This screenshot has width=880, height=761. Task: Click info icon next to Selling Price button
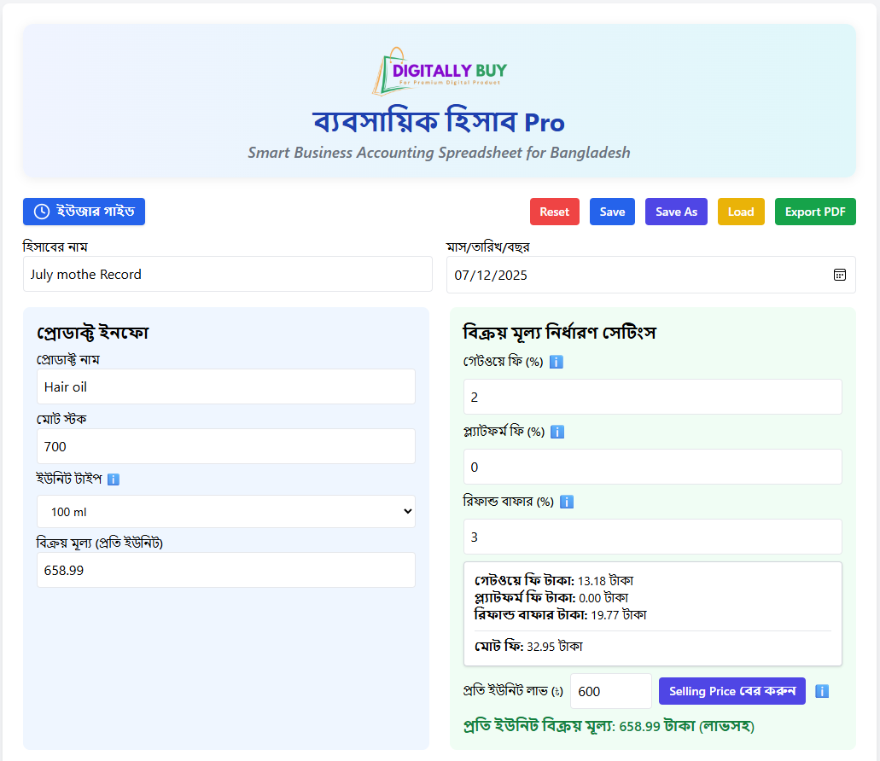coord(822,691)
